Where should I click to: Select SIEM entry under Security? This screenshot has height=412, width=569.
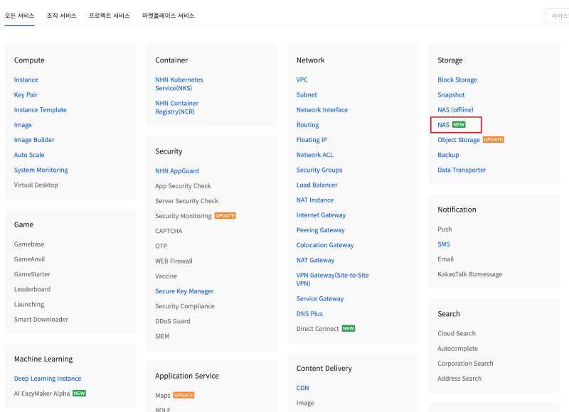click(x=162, y=336)
